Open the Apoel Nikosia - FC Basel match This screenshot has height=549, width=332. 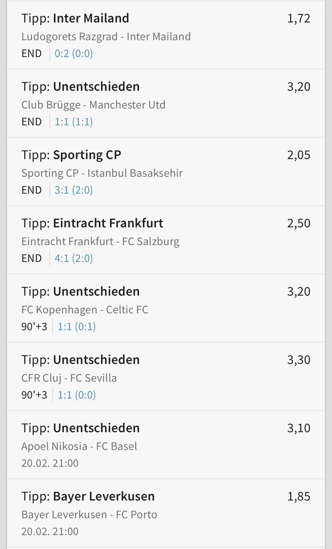[79, 446]
